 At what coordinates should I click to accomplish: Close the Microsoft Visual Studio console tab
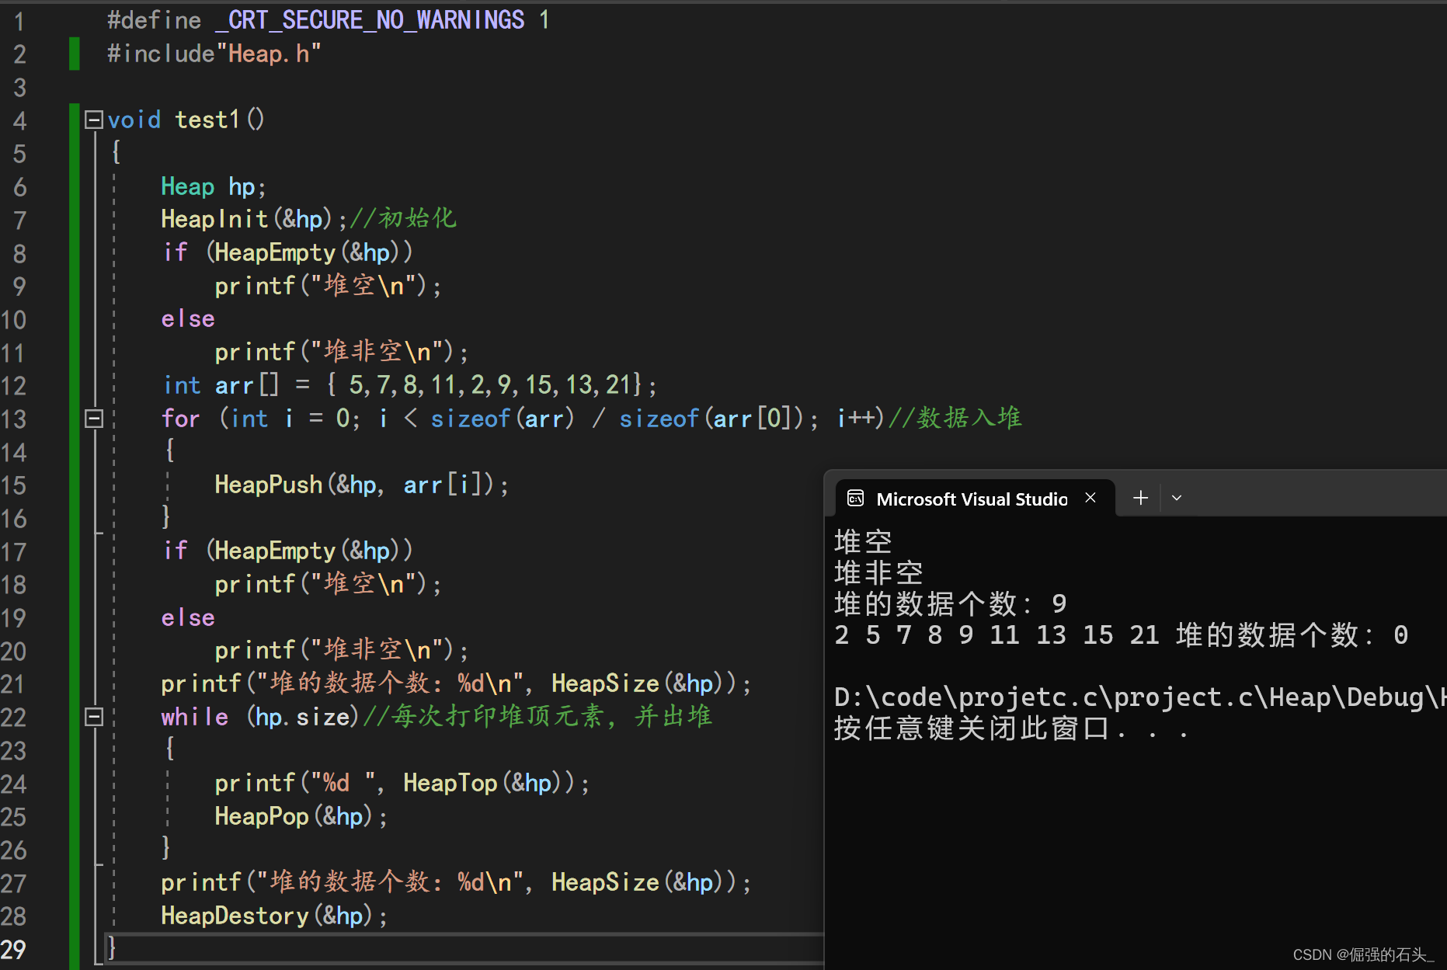pyautogui.click(x=1090, y=498)
